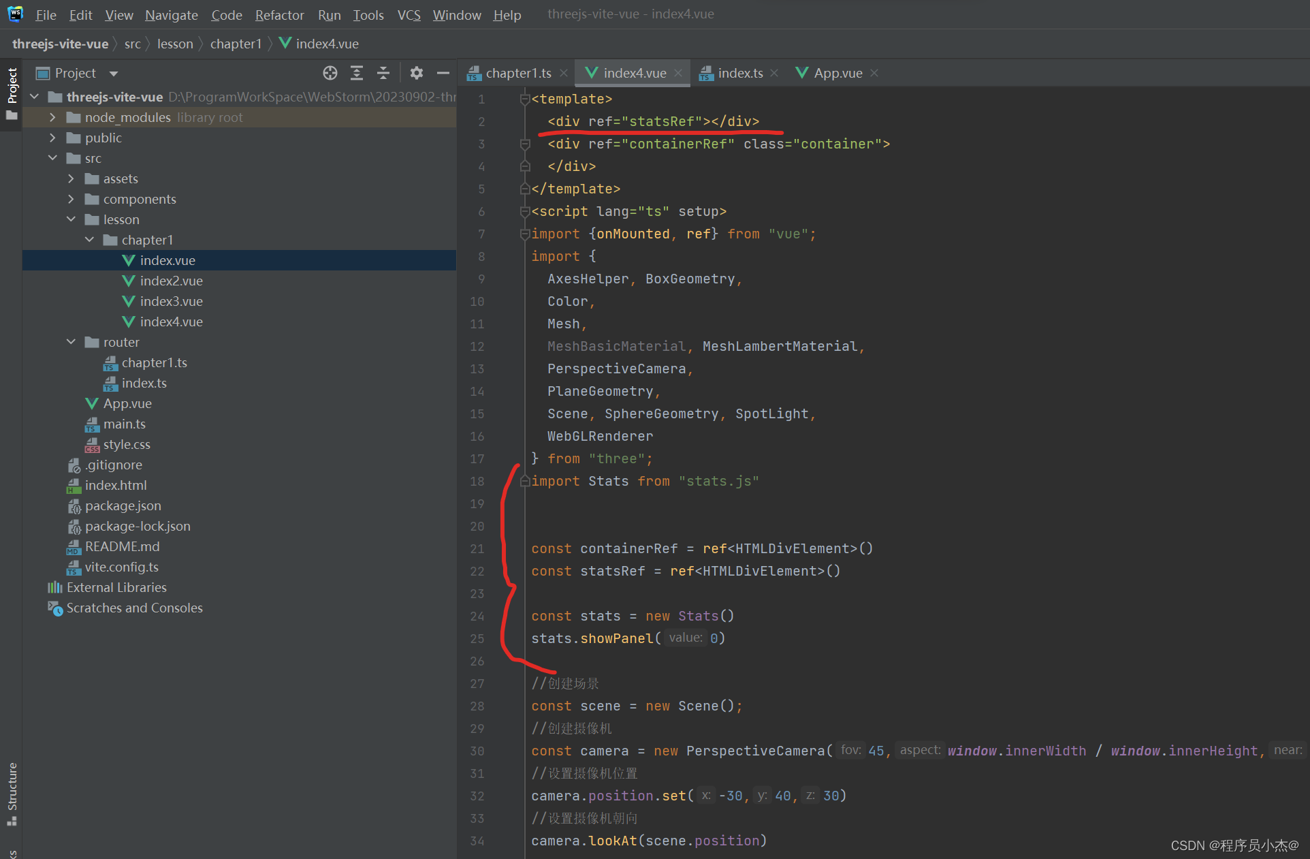Click the WebStorm logo icon
Viewport: 1310px width, 859px height.
[15, 14]
